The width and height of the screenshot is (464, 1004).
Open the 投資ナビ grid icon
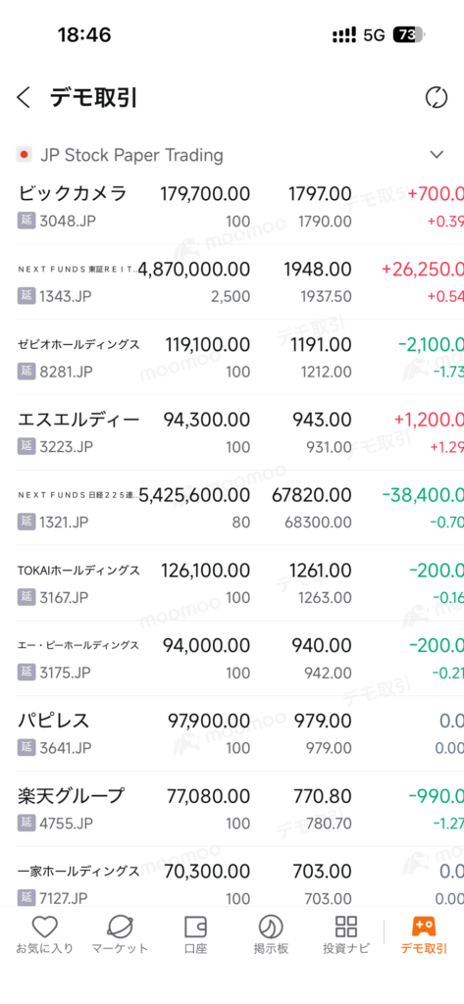coord(346,927)
